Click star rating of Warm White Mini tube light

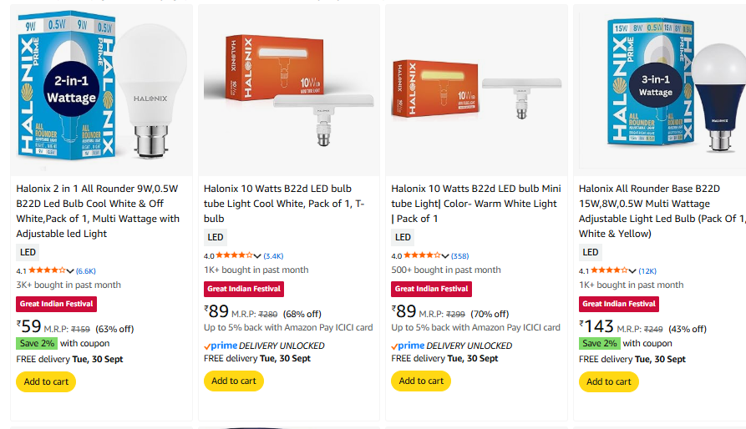pos(422,255)
